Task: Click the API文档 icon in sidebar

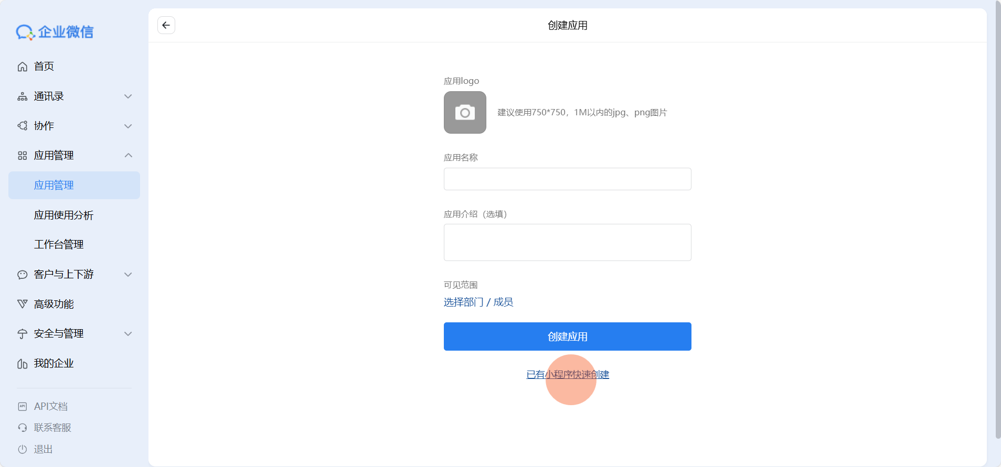Action: 23,406
